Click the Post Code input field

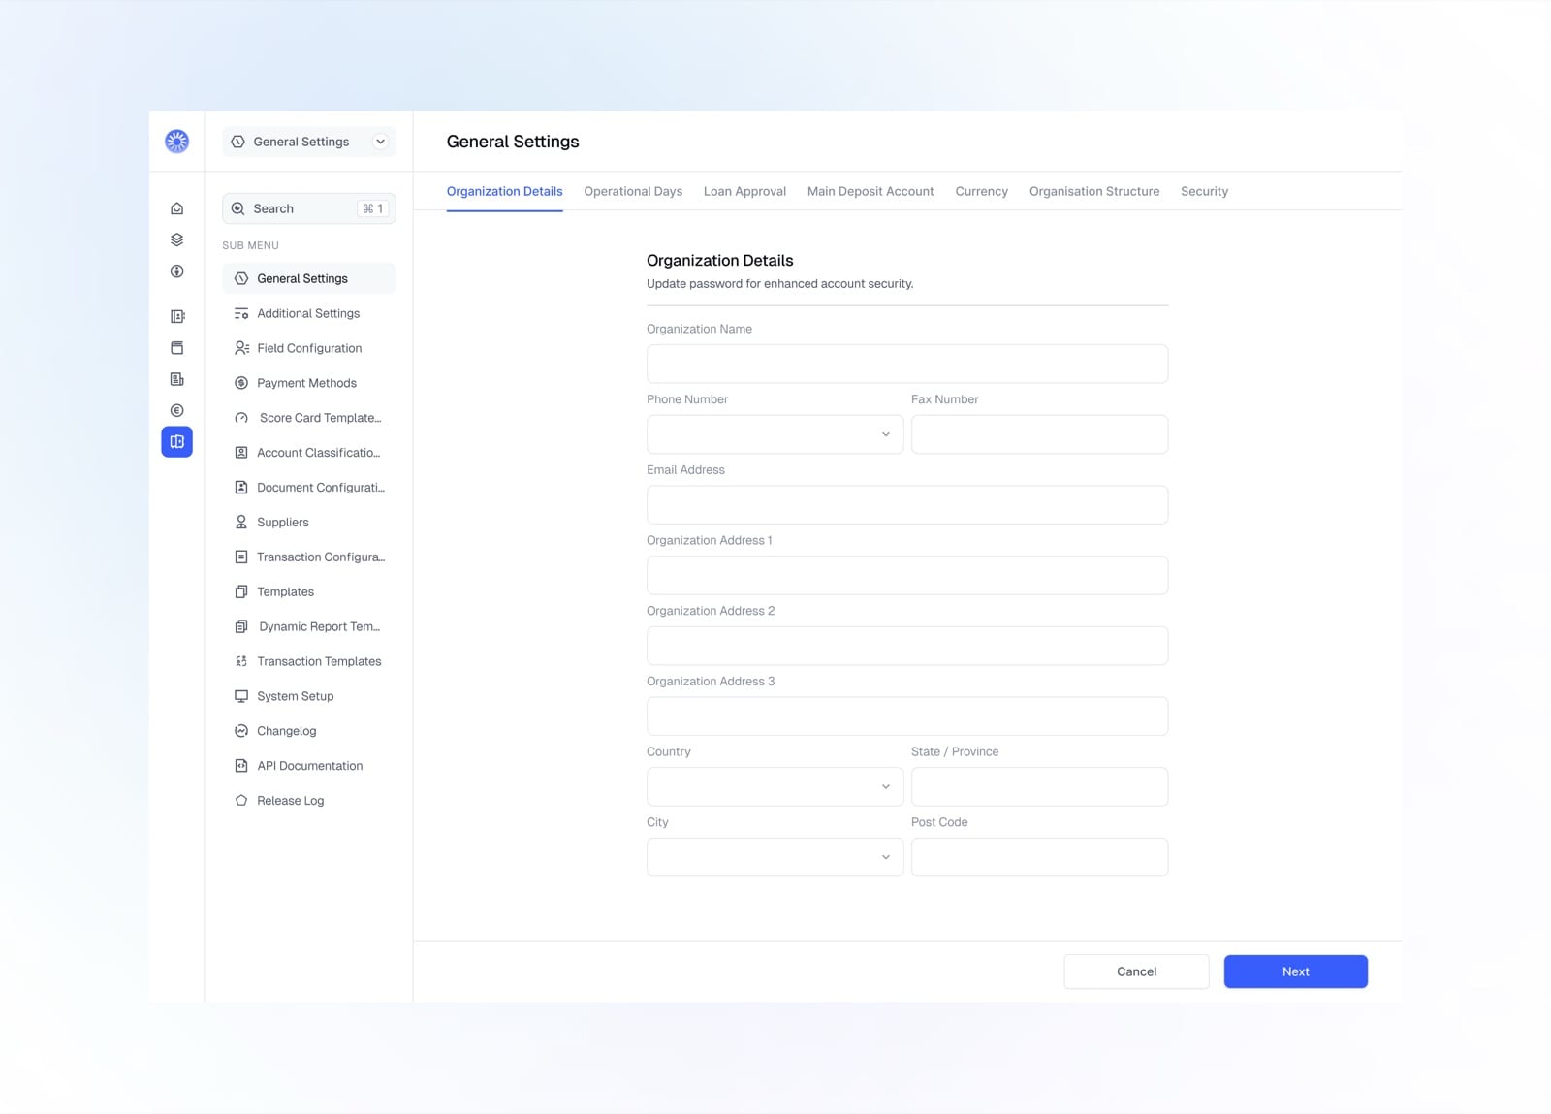[x=1039, y=857]
